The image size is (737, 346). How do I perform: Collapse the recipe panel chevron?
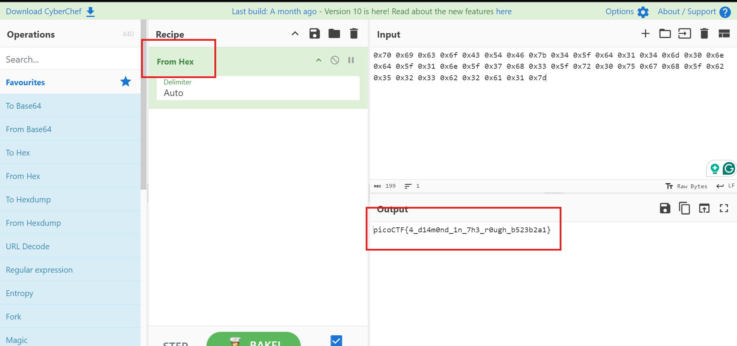[x=295, y=33]
